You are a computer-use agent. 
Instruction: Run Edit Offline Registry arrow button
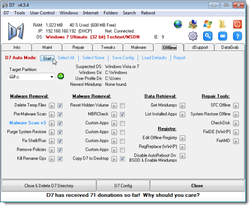tap(183, 138)
